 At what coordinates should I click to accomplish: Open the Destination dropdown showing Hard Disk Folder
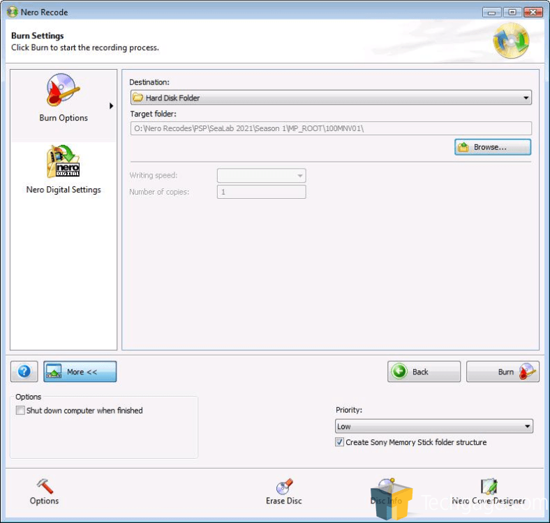point(331,98)
